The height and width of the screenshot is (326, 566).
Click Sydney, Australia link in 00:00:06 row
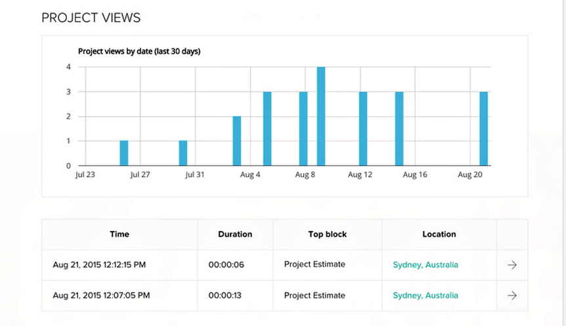click(425, 265)
